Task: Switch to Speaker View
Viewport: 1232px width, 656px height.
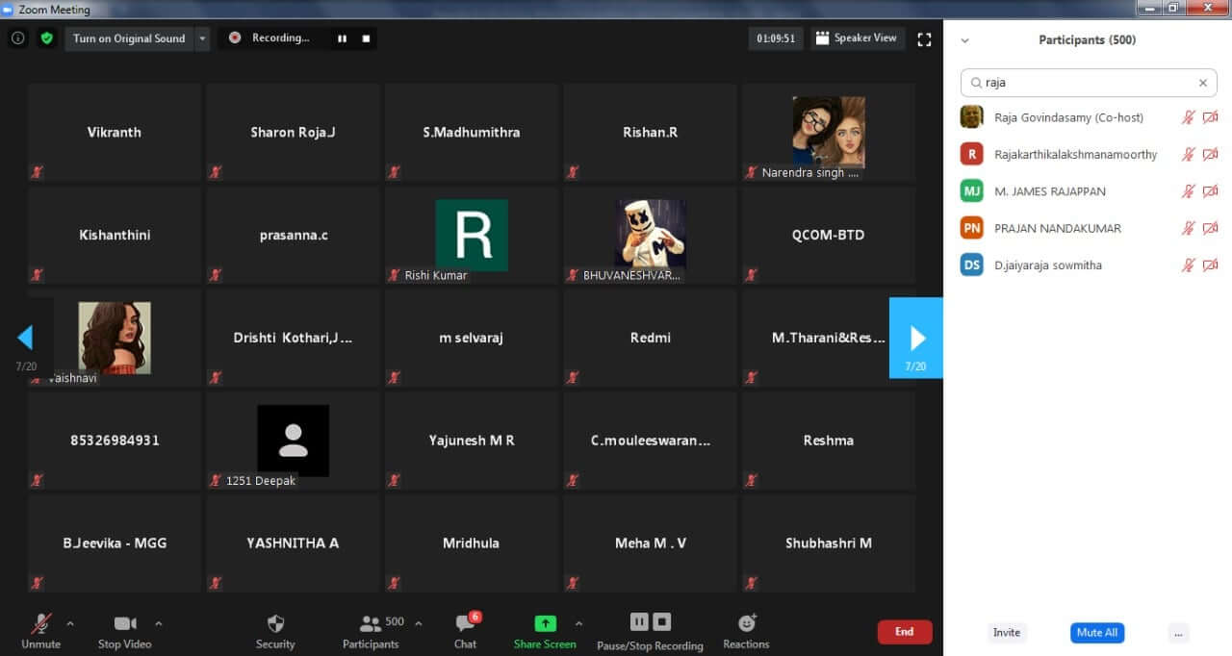Action: pos(856,38)
